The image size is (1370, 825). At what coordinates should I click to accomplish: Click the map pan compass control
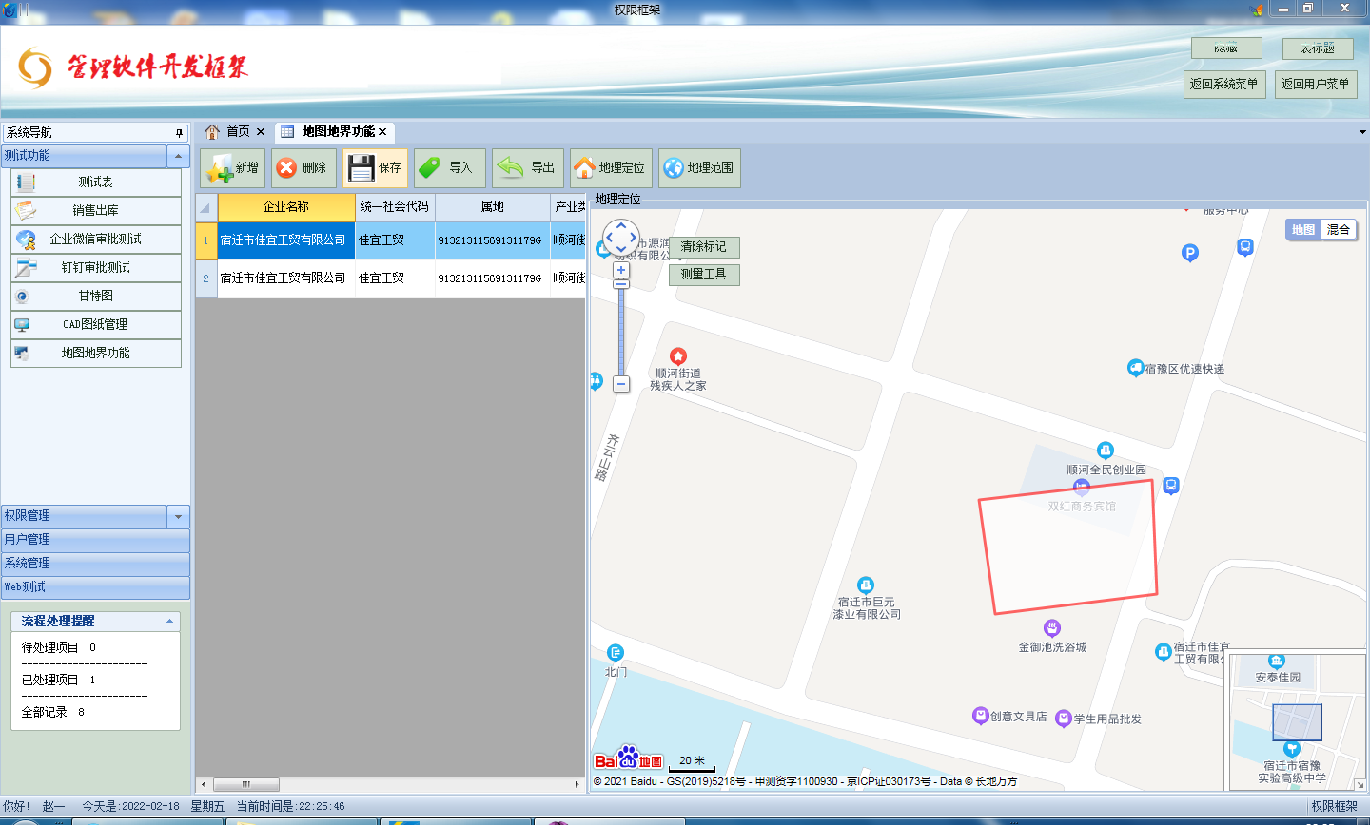621,238
